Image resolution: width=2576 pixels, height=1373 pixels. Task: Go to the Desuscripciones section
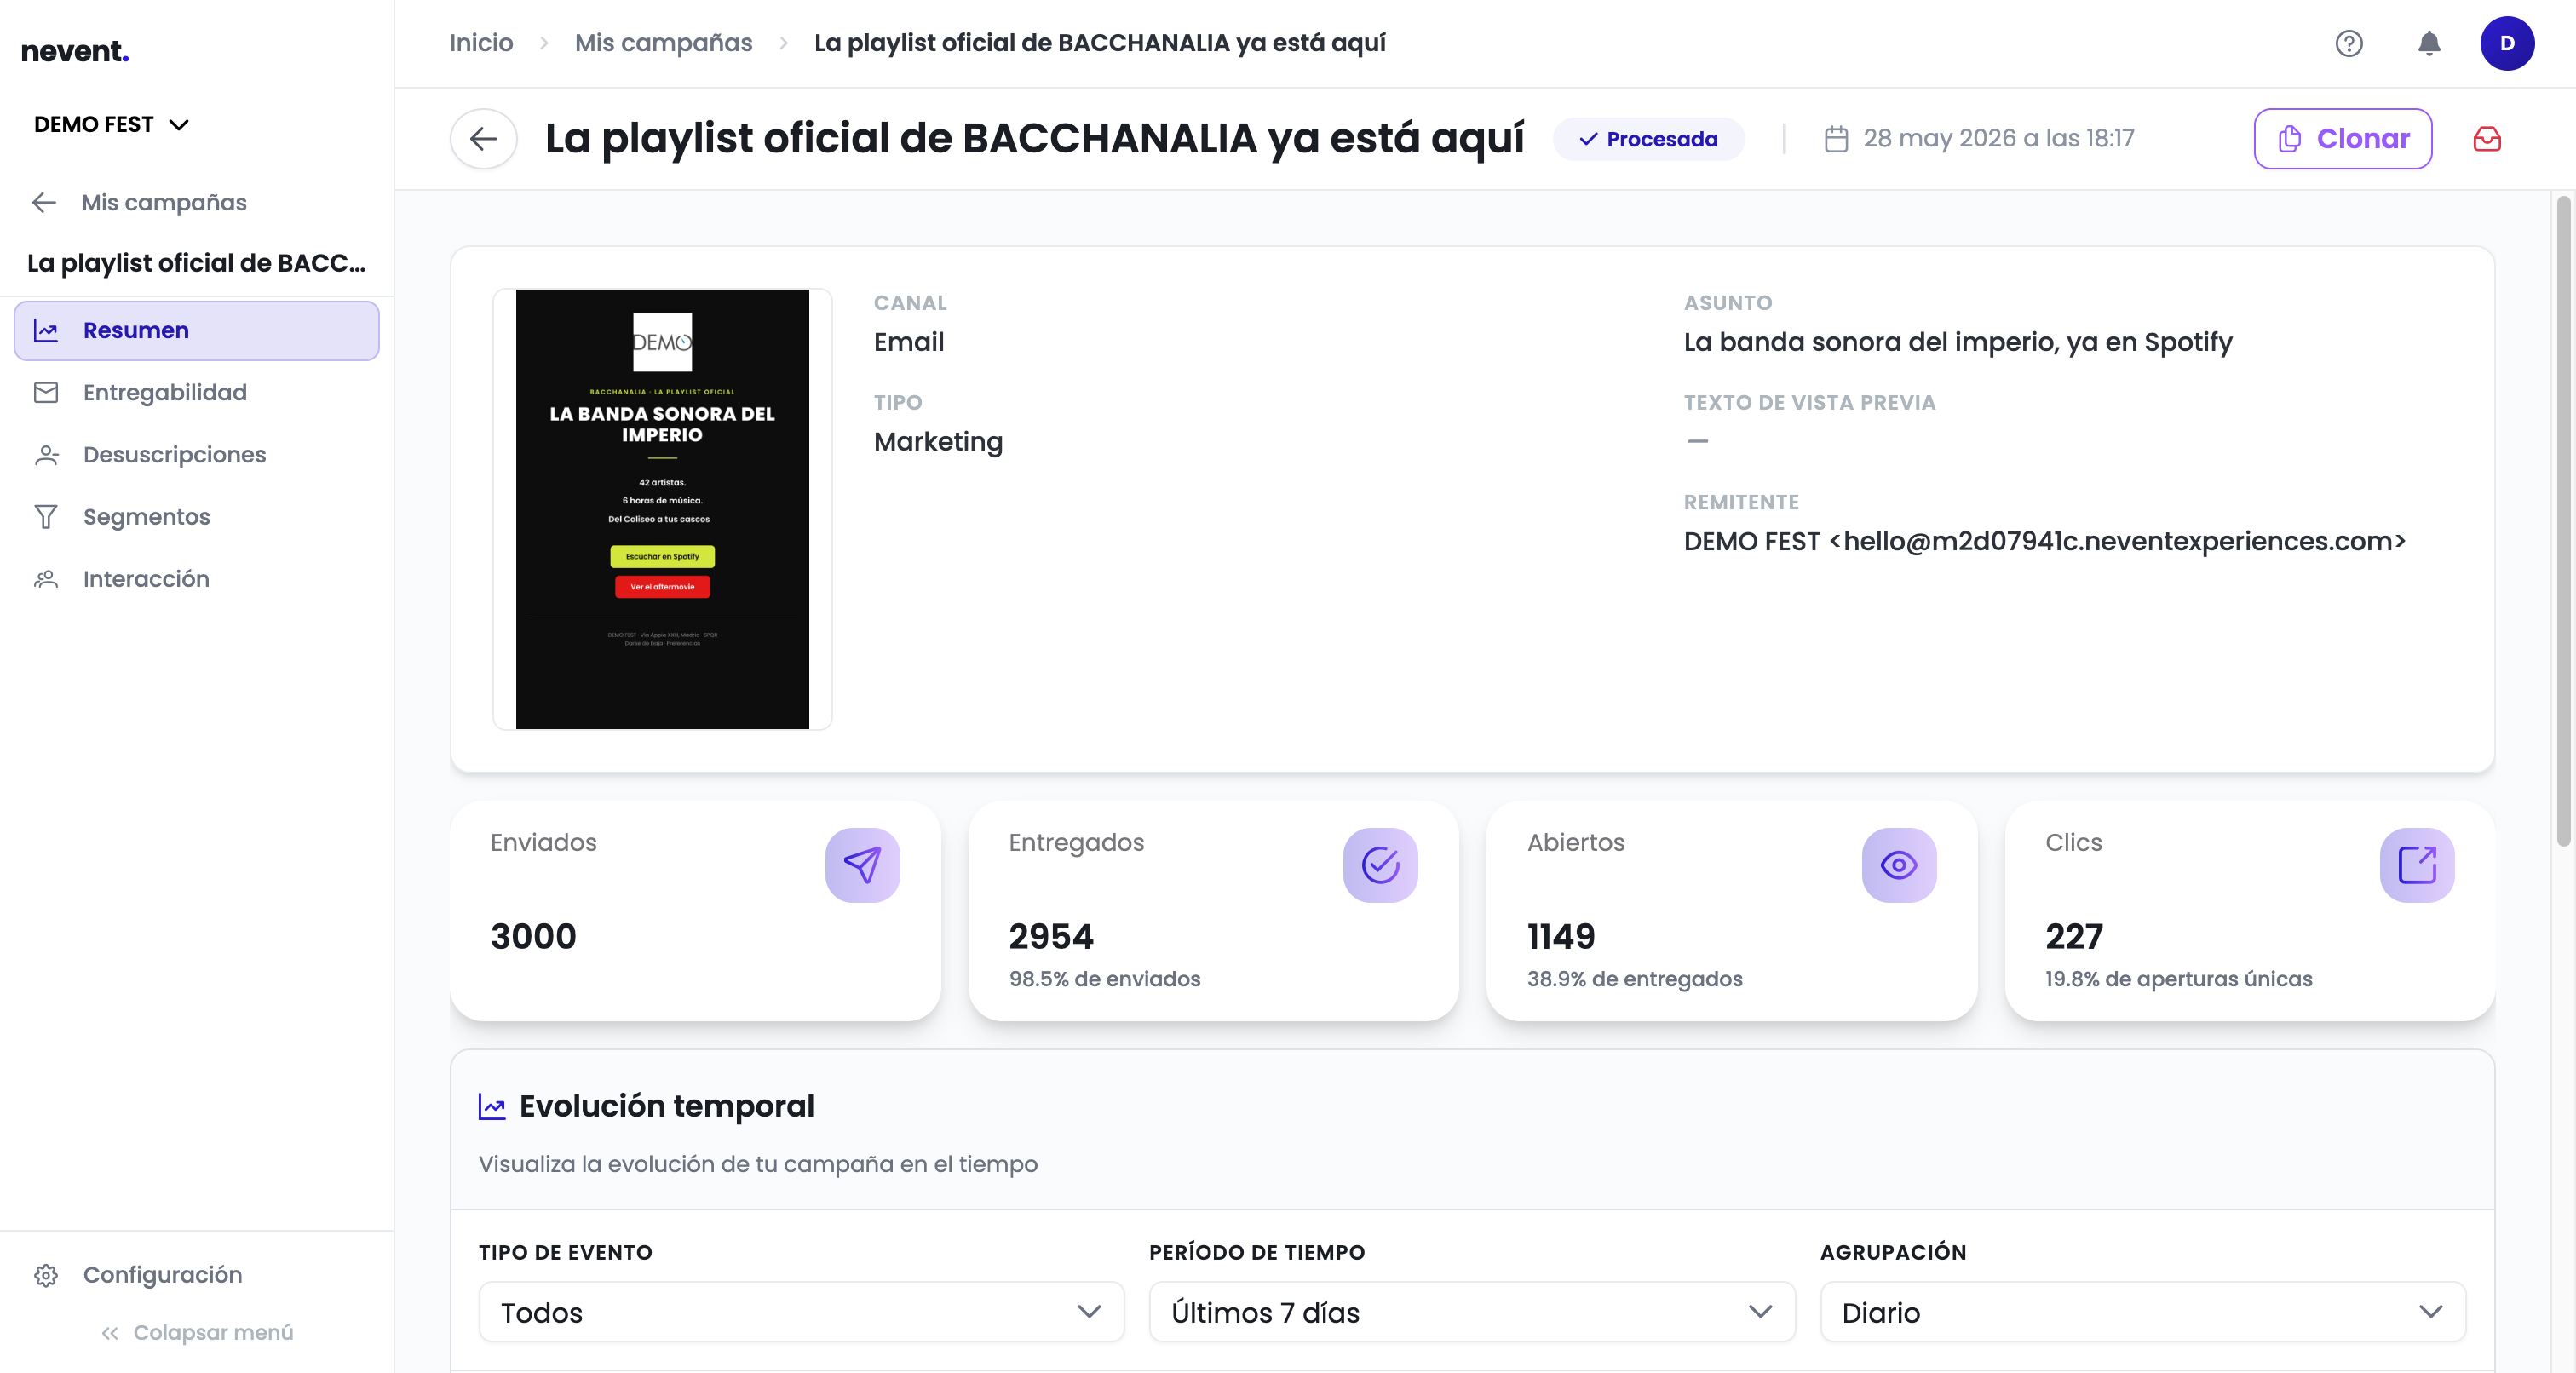(x=197, y=455)
